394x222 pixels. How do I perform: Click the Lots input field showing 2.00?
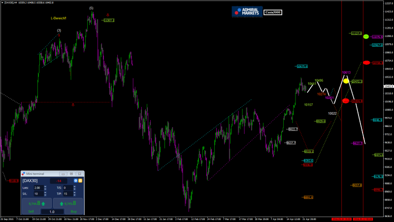point(37,188)
